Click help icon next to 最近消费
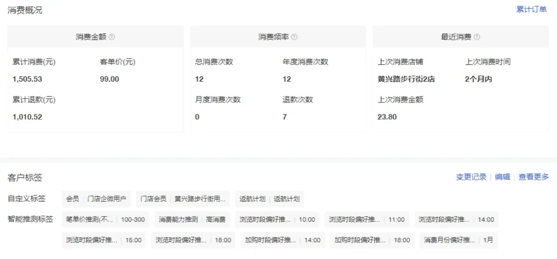 477,37
